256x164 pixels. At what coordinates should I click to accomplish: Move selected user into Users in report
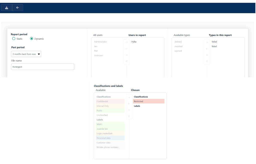click(126, 42)
